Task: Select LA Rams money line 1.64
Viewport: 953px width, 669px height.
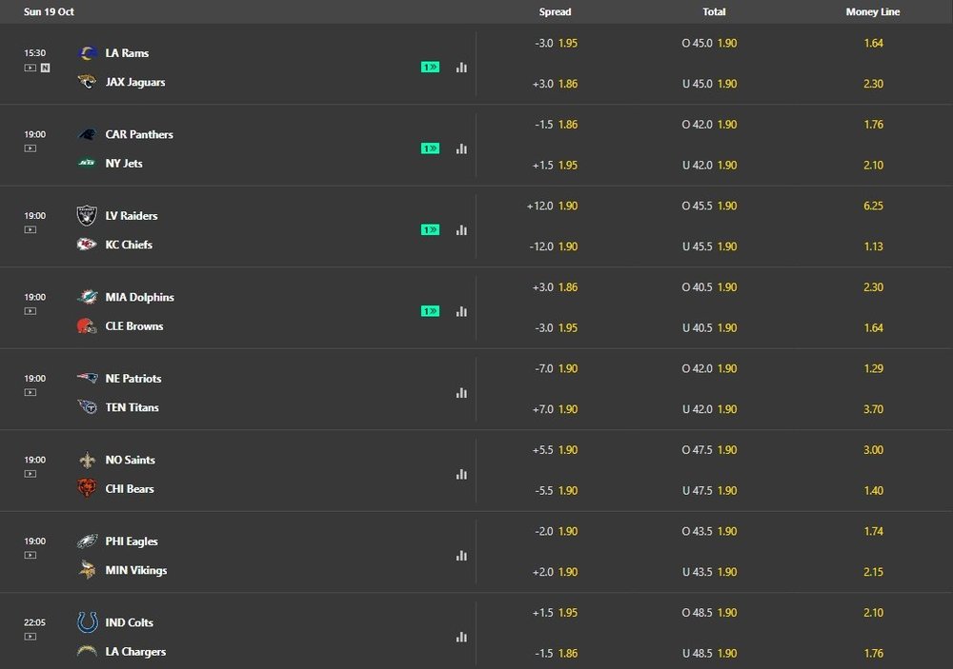Action: [x=872, y=43]
